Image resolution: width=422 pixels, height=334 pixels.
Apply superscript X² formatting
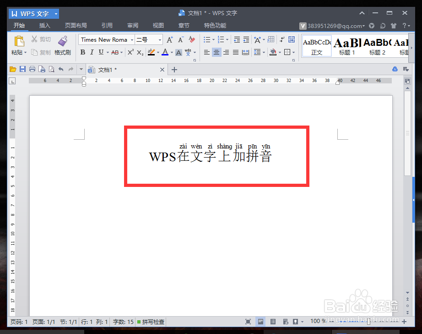[x=130, y=52]
